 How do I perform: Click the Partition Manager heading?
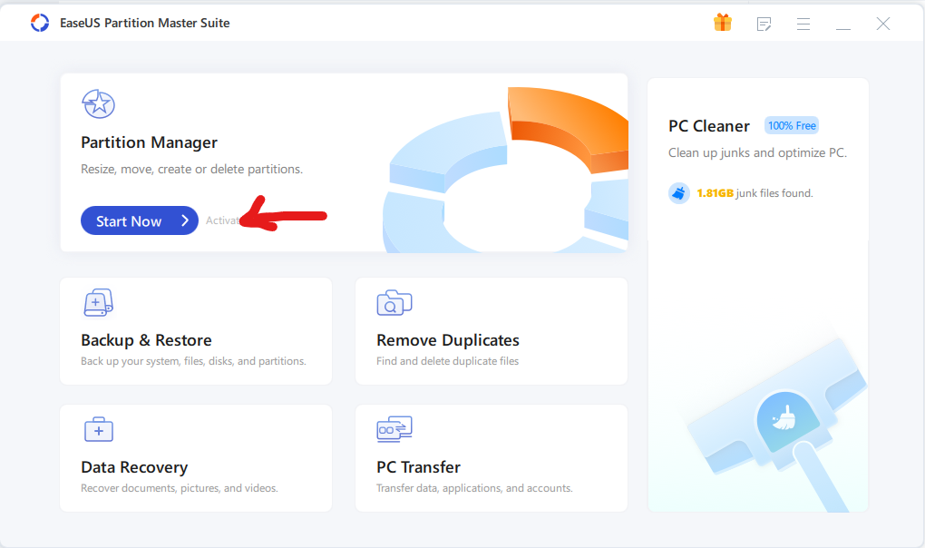tap(150, 142)
